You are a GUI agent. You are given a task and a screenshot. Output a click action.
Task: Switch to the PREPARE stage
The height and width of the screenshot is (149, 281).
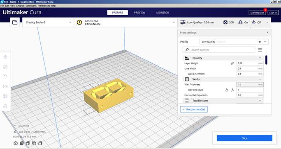click(118, 12)
